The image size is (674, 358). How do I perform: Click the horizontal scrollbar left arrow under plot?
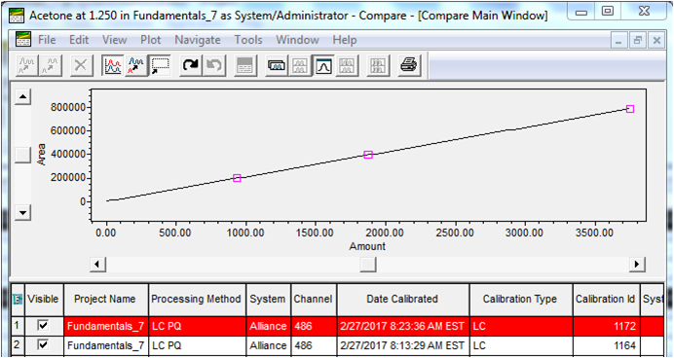tap(98, 264)
